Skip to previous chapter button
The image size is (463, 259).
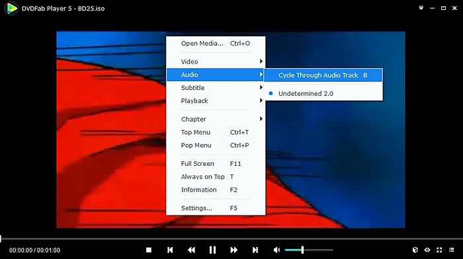[170, 250]
